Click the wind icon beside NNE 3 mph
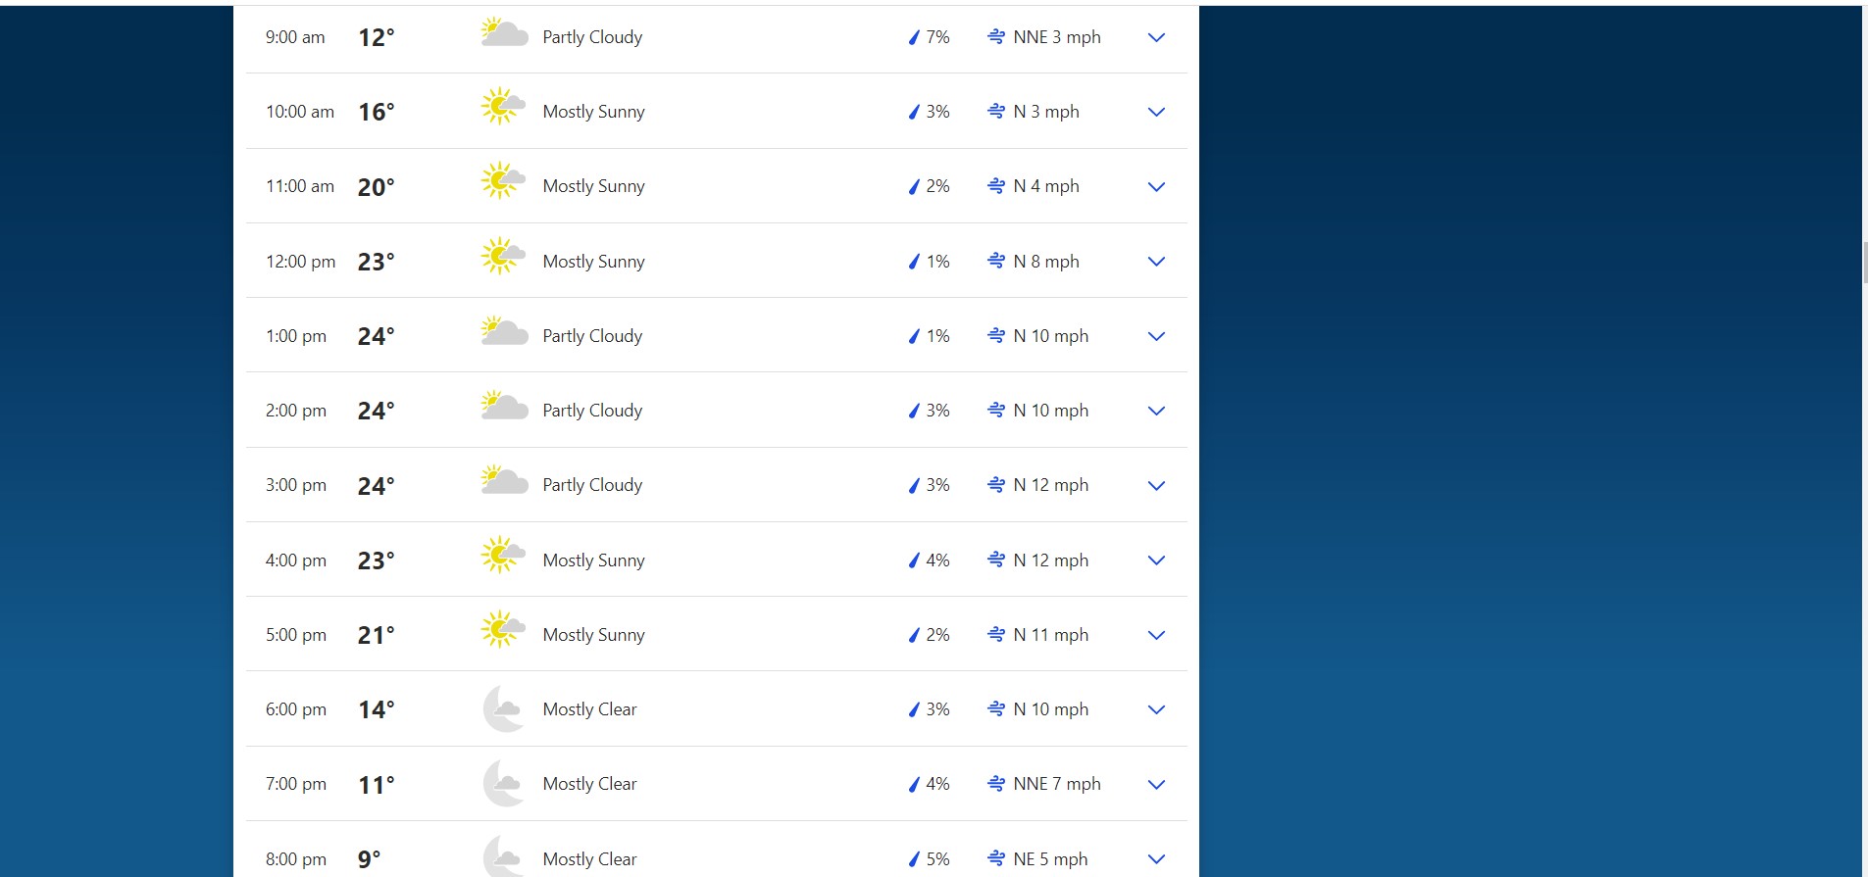This screenshot has height=877, width=1868. point(996,36)
